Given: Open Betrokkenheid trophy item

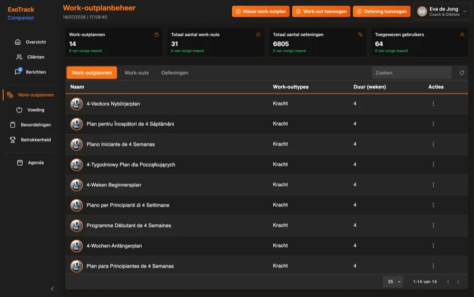Looking at the screenshot, I should [30, 140].
